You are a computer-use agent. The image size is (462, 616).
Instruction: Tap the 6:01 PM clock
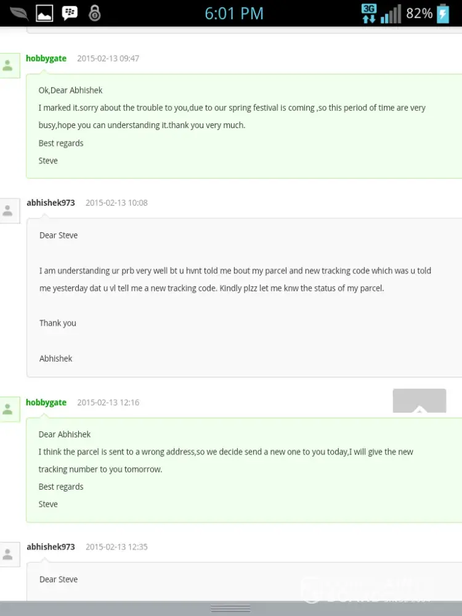pyautogui.click(x=234, y=14)
